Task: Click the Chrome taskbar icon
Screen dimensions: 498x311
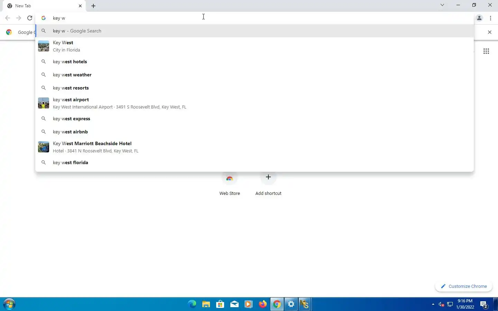Action: point(277,304)
